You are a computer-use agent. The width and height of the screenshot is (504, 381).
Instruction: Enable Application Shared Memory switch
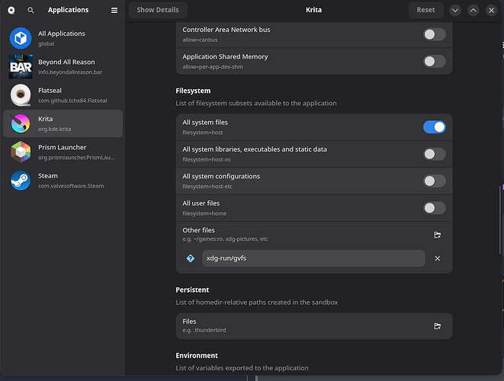click(x=434, y=62)
